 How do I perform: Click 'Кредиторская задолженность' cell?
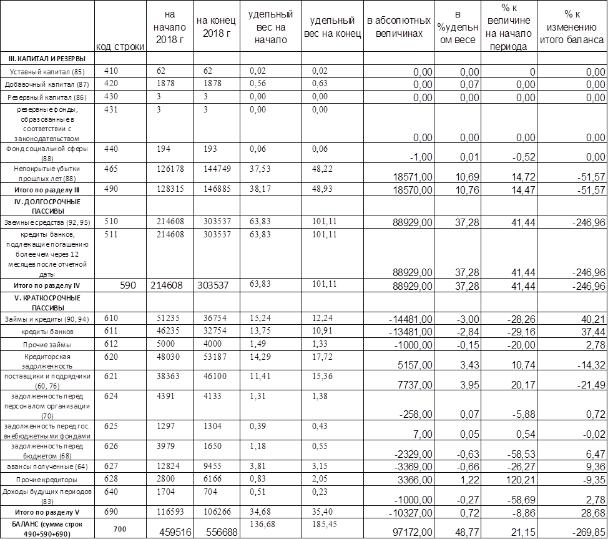(x=47, y=360)
